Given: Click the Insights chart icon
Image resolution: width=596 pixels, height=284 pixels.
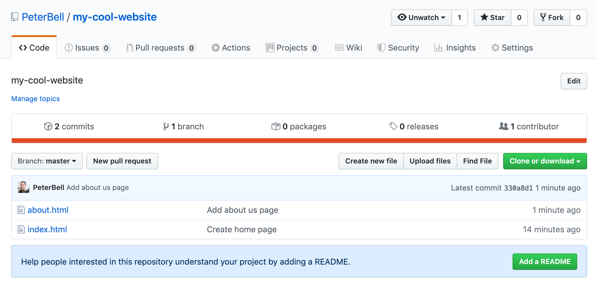Looking at the screenshot, I should point(439,48).
